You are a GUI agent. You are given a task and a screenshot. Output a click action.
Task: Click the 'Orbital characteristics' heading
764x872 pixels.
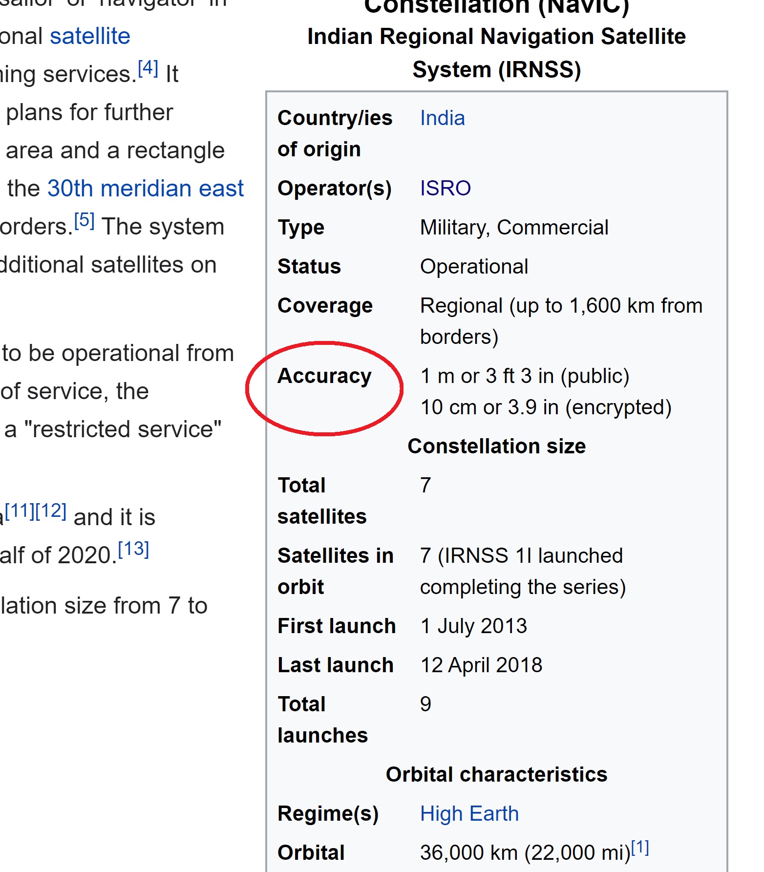coord(497,775)
